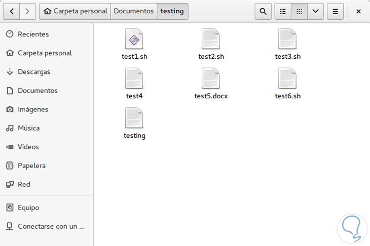Select the test2.sh file icon
Image resolution: width=370 pixels, height=246 pixels.
point(211,38)
